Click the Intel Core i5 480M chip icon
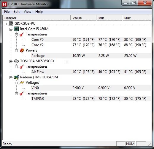This screenshot has width=154, height=149. (16, 29)
